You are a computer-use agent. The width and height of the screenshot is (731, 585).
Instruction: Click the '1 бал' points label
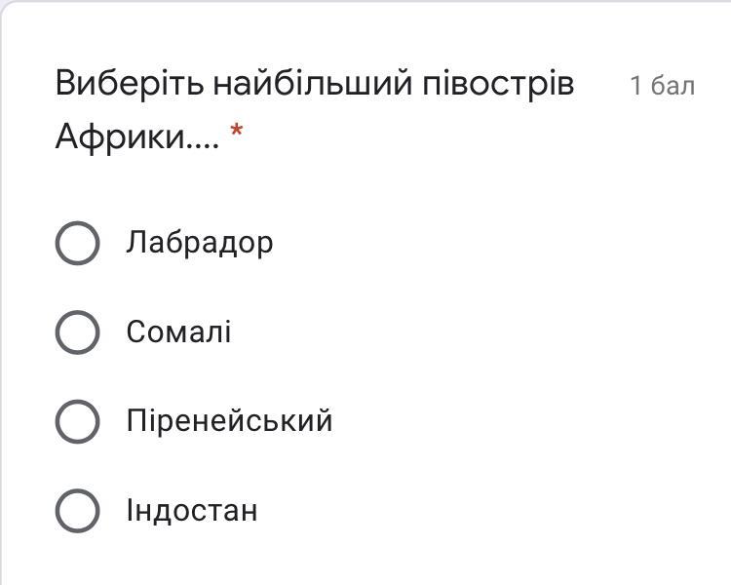pos(662,86)
